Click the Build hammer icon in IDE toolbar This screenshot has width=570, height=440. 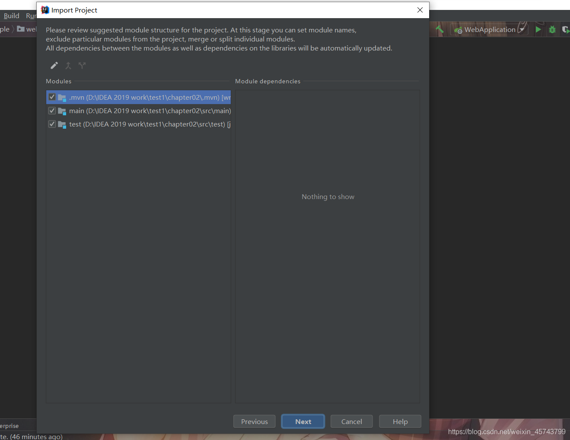coord(439,29)
